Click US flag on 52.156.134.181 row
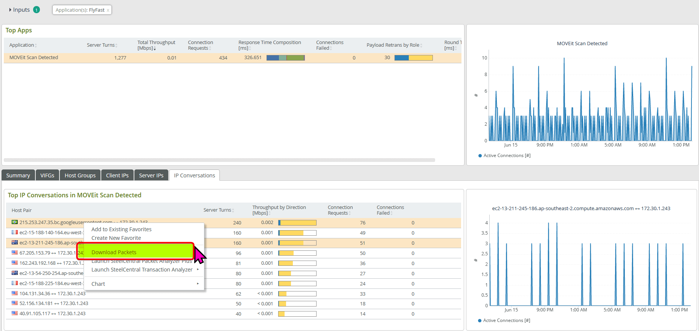699x331 pixels. pyautogui.click(x=15, y=303)
